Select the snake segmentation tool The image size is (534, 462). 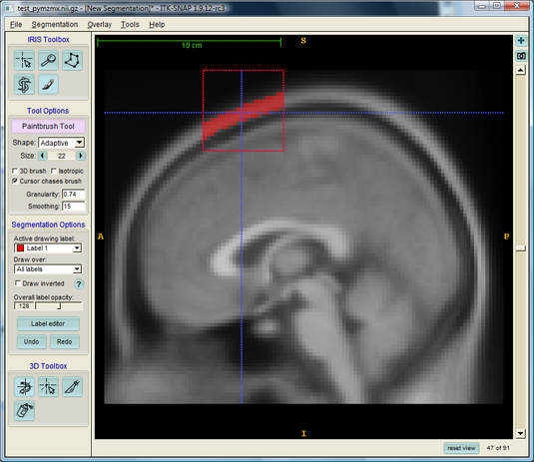point(24,84)
